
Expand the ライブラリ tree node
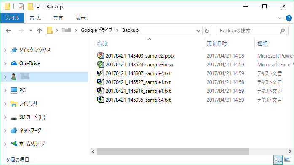click(5, 104)
